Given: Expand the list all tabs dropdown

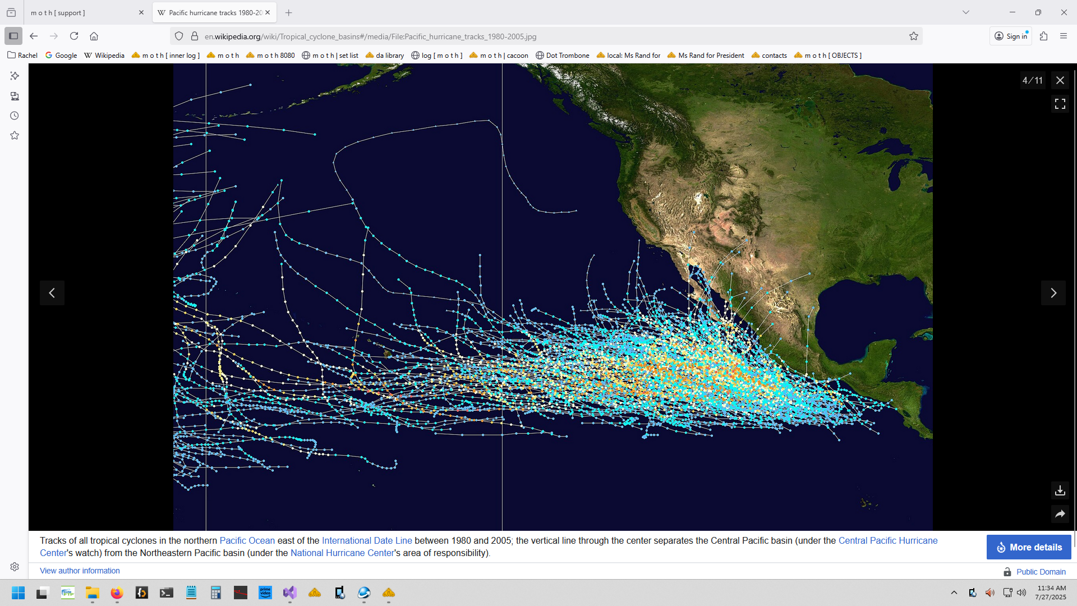Looking at the screenshot, I should pos(965,12).
